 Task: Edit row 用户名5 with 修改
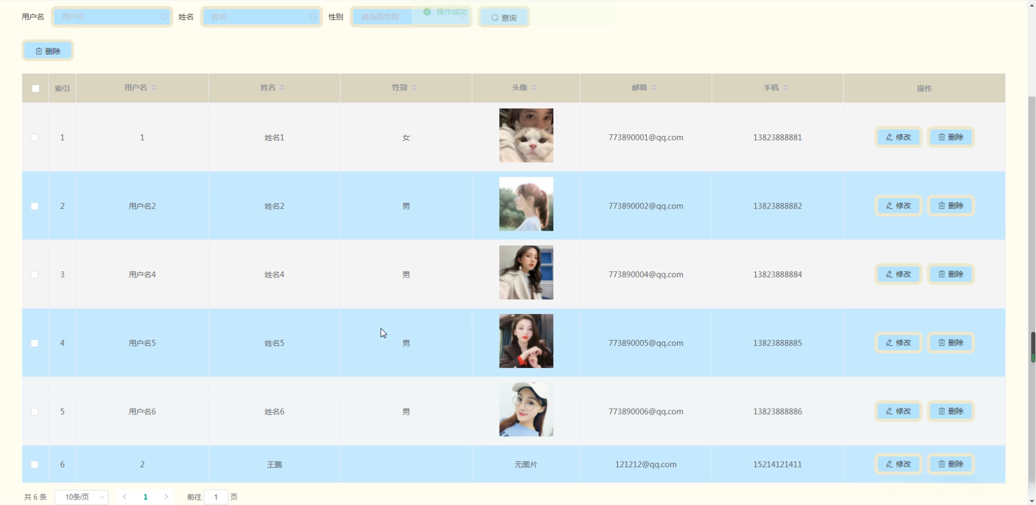[x=898, y=343]
